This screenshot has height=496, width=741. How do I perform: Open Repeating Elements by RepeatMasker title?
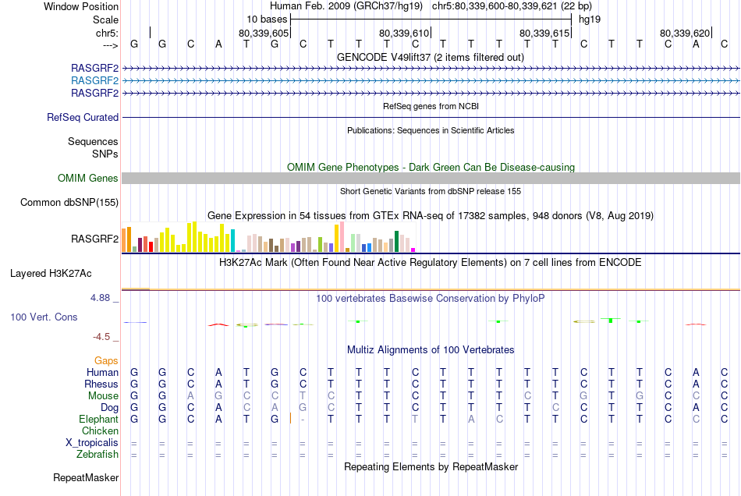coord(431,466)
